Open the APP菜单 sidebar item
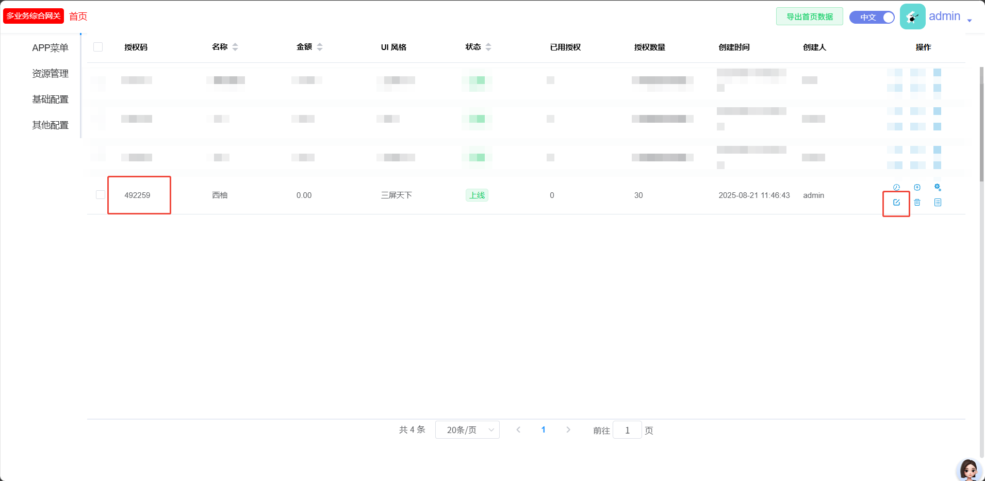Screen dimensions: 985x481 50,48
